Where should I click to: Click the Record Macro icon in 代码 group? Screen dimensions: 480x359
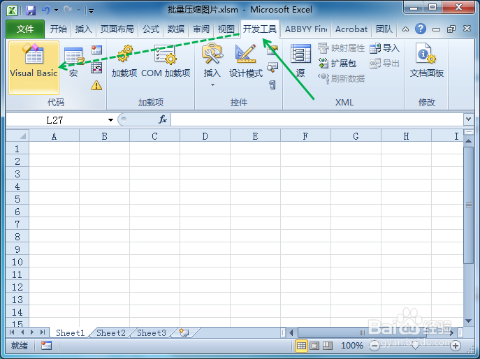click(96, 50)
